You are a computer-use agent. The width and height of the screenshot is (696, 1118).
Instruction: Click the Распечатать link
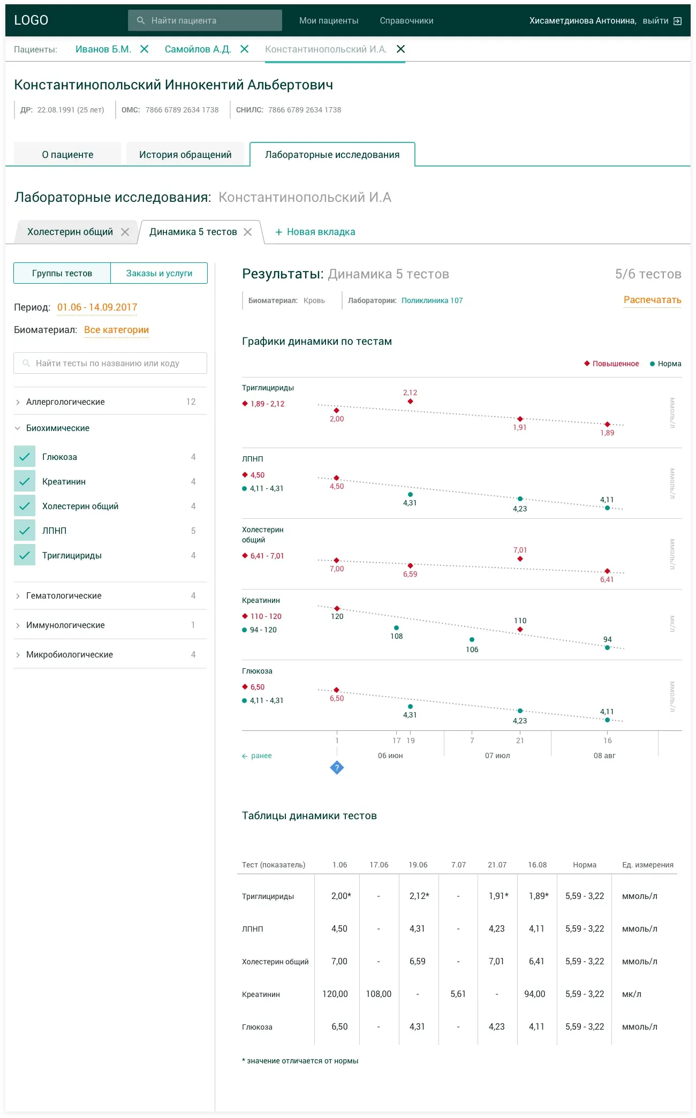(x=652, y=300)
